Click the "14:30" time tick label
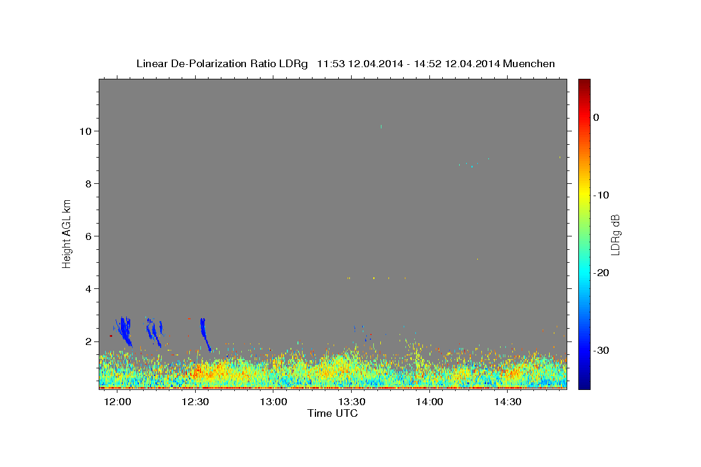The image size is (701, 467). pyautogui.click(x=508, y=402)
